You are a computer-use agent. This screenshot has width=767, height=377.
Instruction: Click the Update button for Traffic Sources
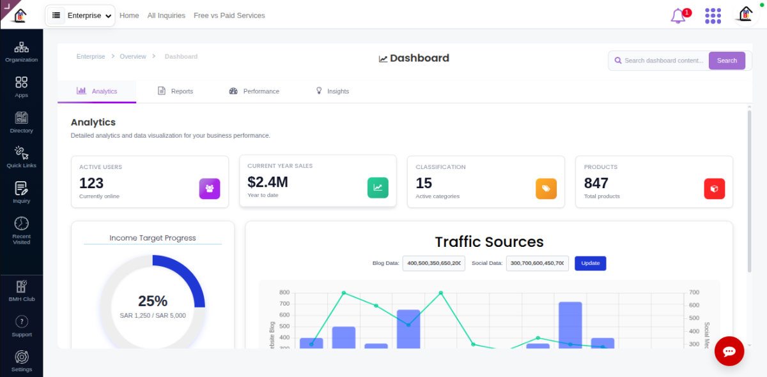click(590, 263)
